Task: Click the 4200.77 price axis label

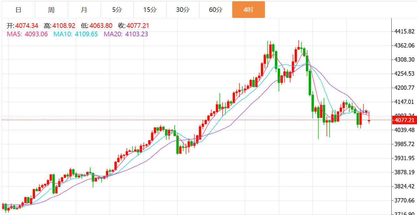Action: pos(404,88)
